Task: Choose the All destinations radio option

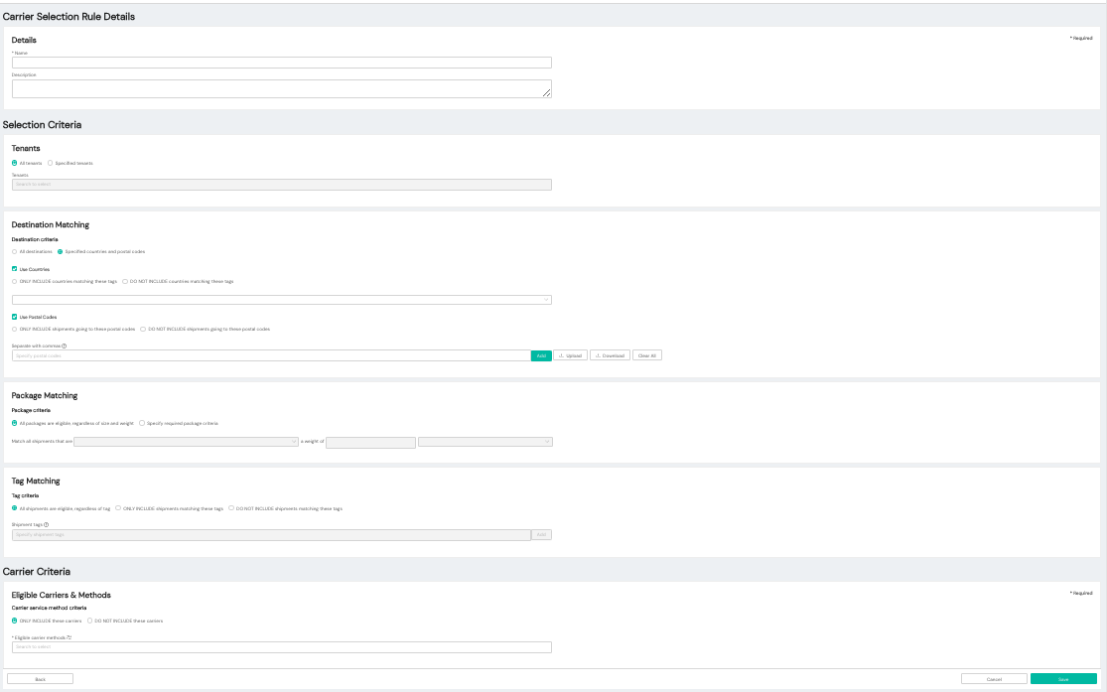Action: pyautogui.click(x=14, y=251)
